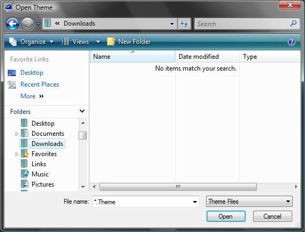The height and width of the screenshot is (232, 305).
Task: Click the folder tree scroll up arrow
Action: [x=83, y=123]
